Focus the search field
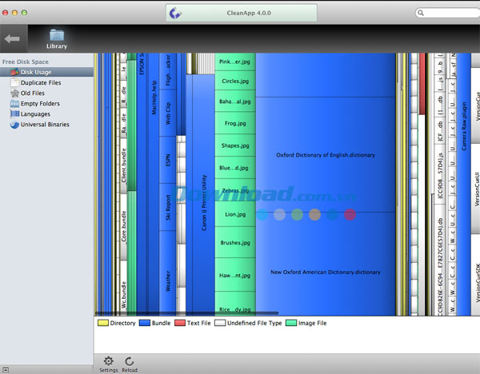 (x=447, y=13)
